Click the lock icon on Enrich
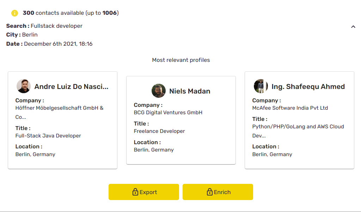The width and height of the screenshot is (361, 212). point(209,192)
